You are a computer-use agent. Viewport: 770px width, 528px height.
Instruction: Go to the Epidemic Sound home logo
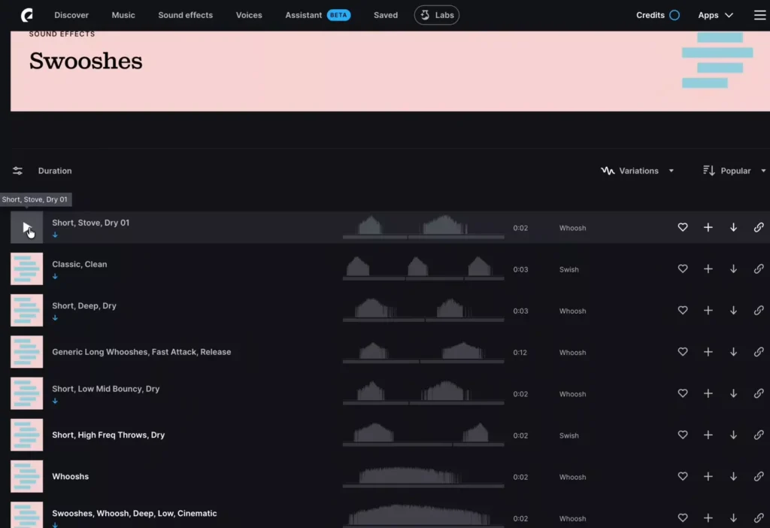[27, 15]
